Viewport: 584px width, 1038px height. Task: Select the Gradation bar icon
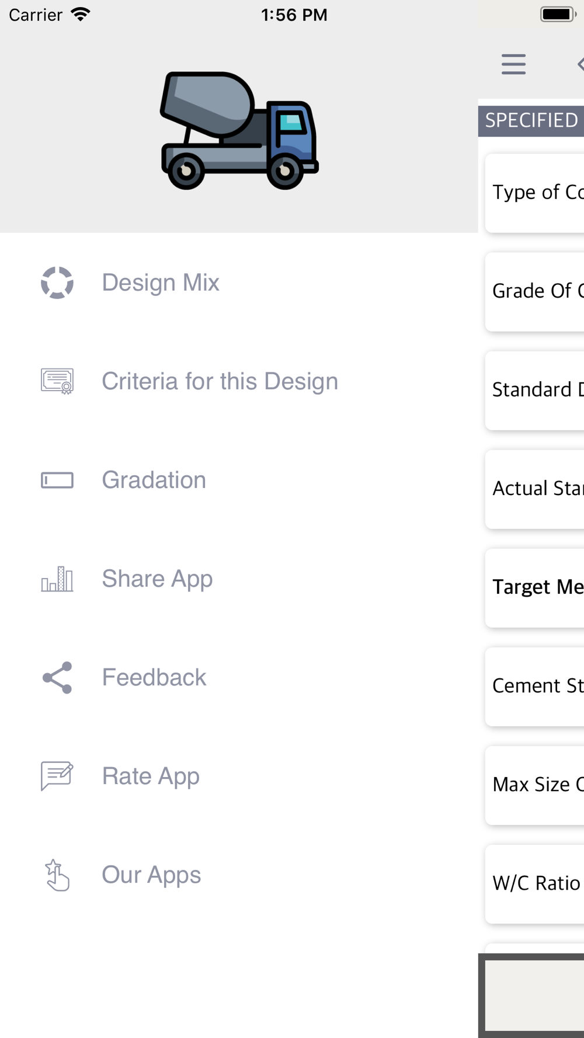pos(57,480)
